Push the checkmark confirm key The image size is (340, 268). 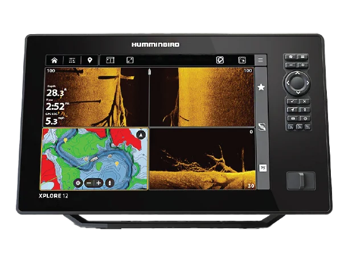coord(293,101)
